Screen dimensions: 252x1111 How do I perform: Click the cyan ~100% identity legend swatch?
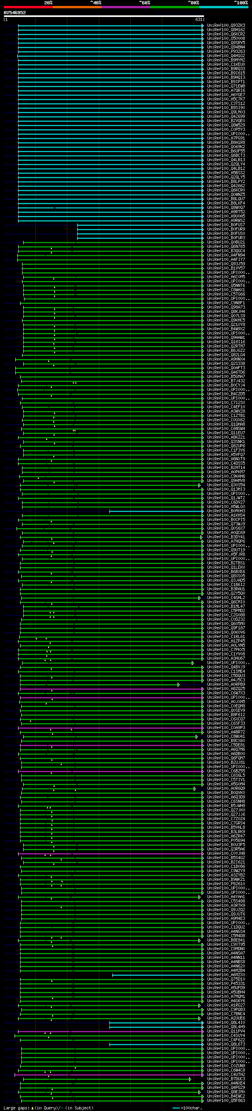point(224,7)
